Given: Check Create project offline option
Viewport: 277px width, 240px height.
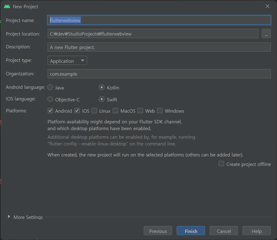Looking at the screenshot, I should [221, 164].
